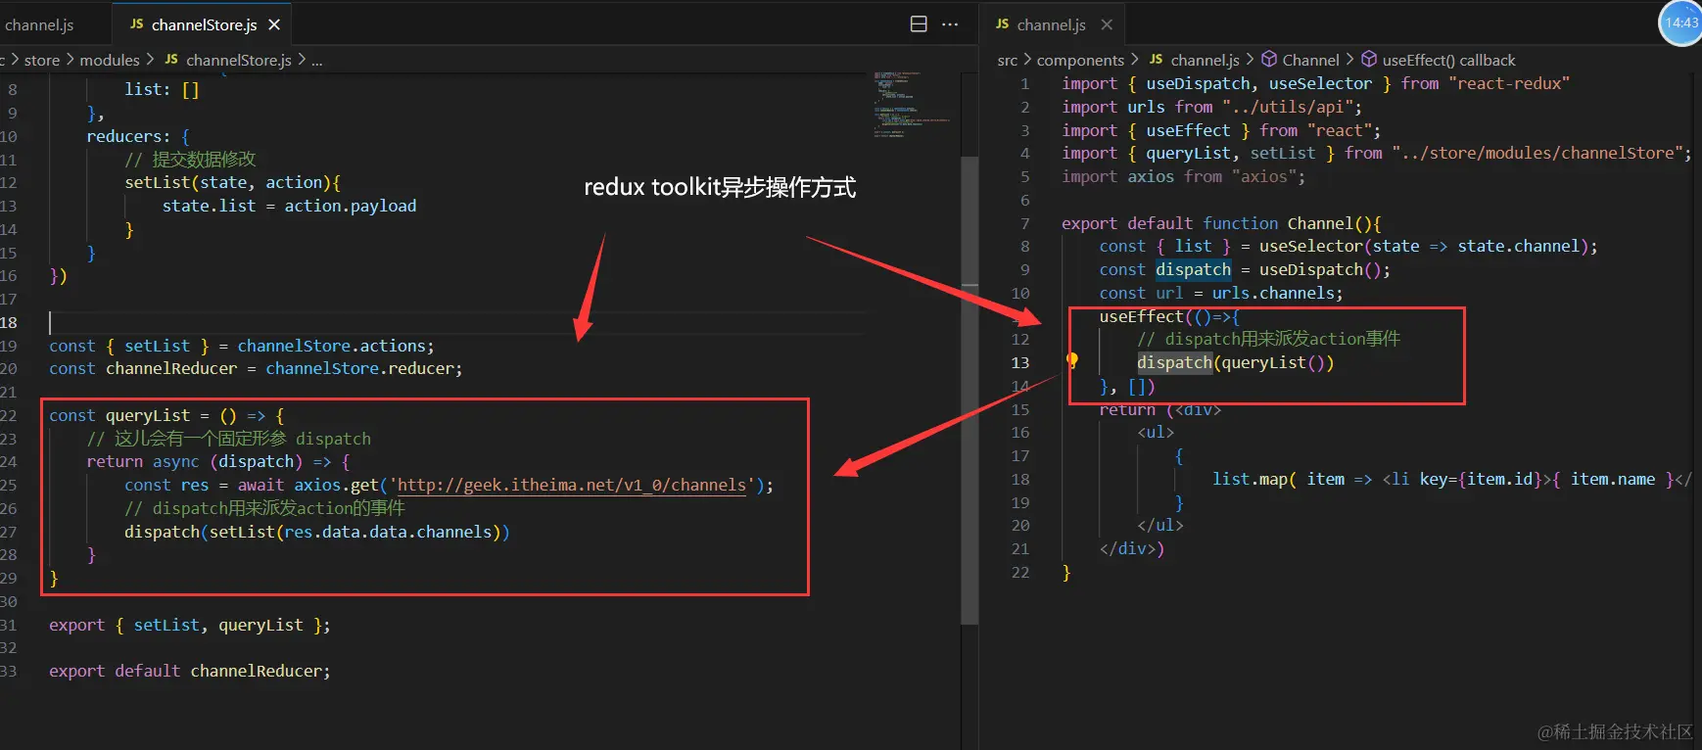Click 'import axios from "axios";' line
The image size is (1702, 750).
pos(1183,176)
